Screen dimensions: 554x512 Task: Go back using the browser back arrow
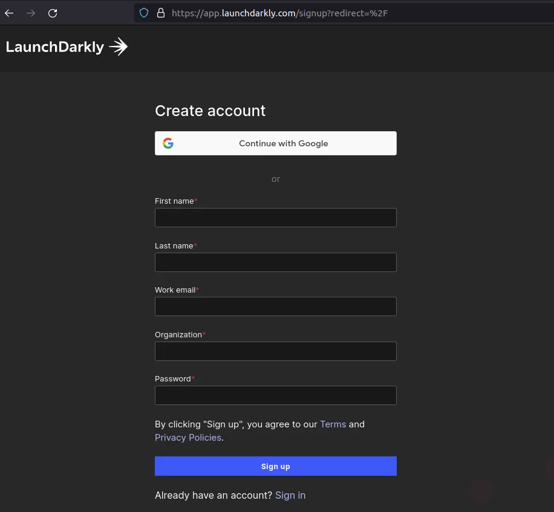coord(9,13)
